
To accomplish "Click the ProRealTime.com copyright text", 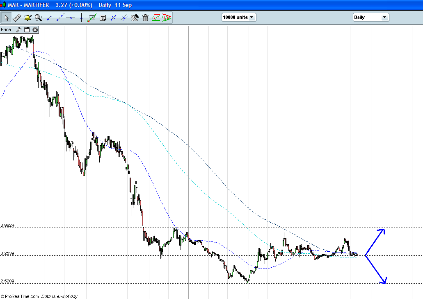I will [20, 296].
